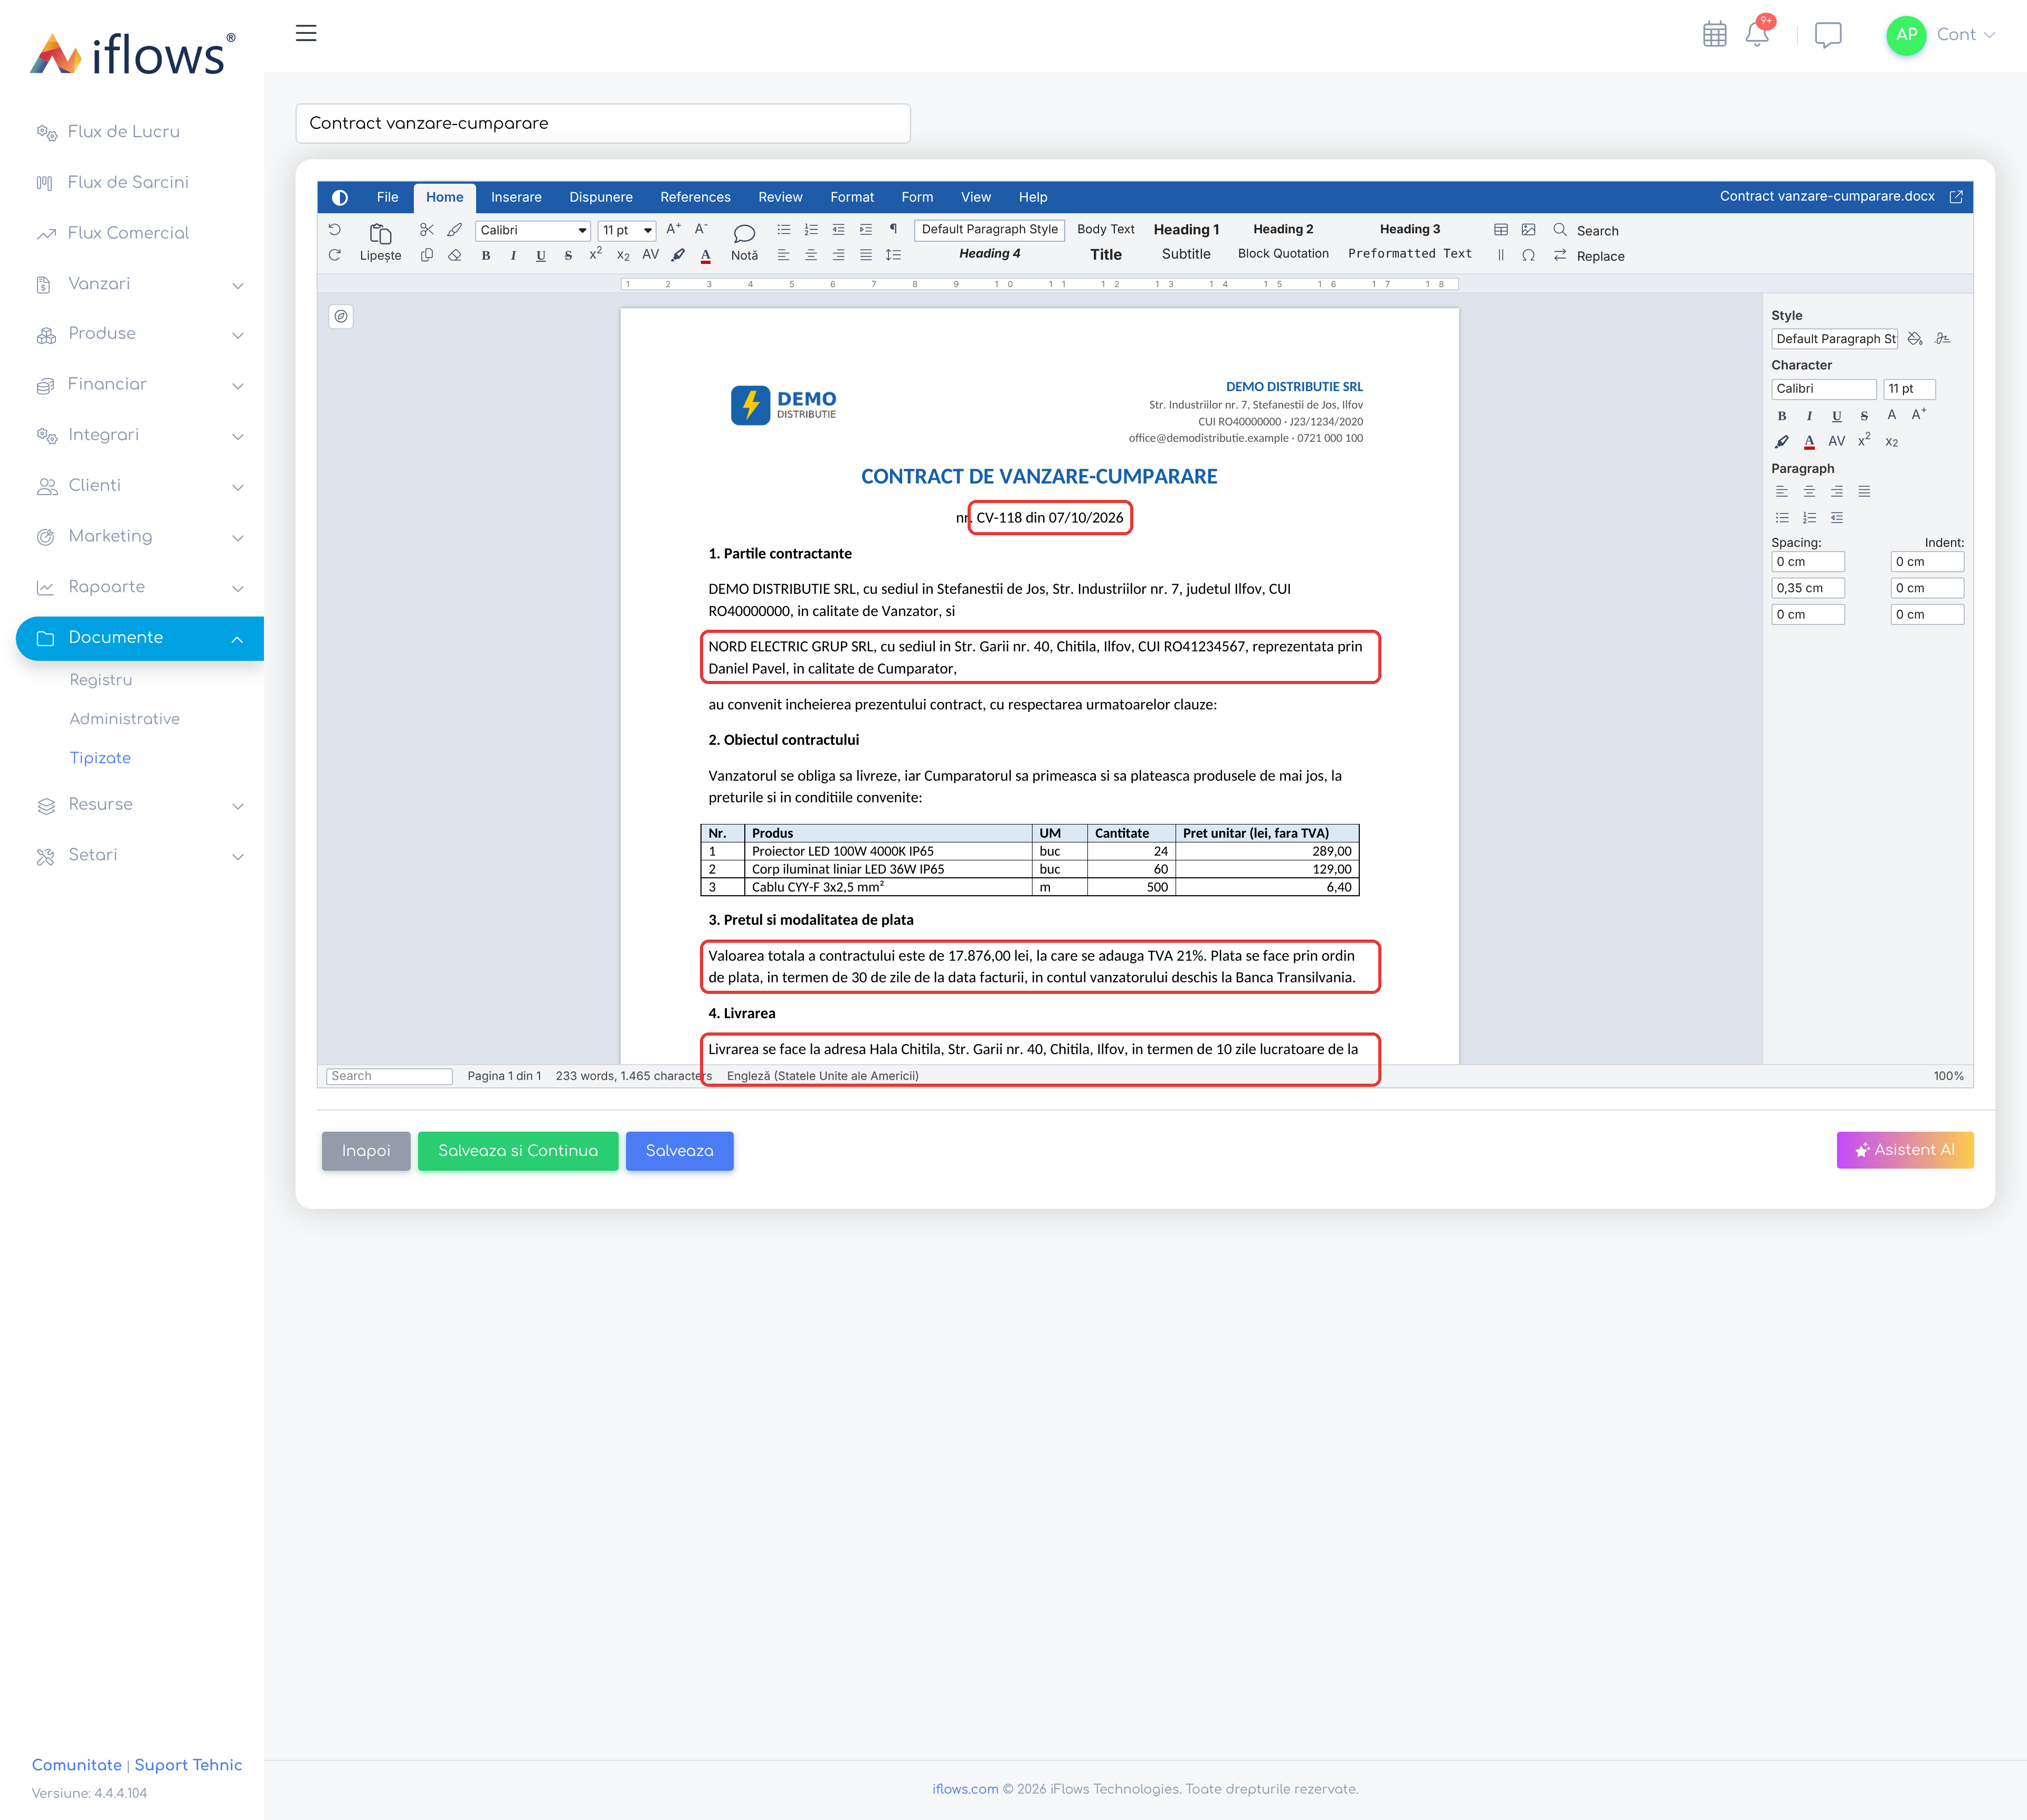
Task: Expand the Vanzari sidebar menu
Action: tap(140, 284)
